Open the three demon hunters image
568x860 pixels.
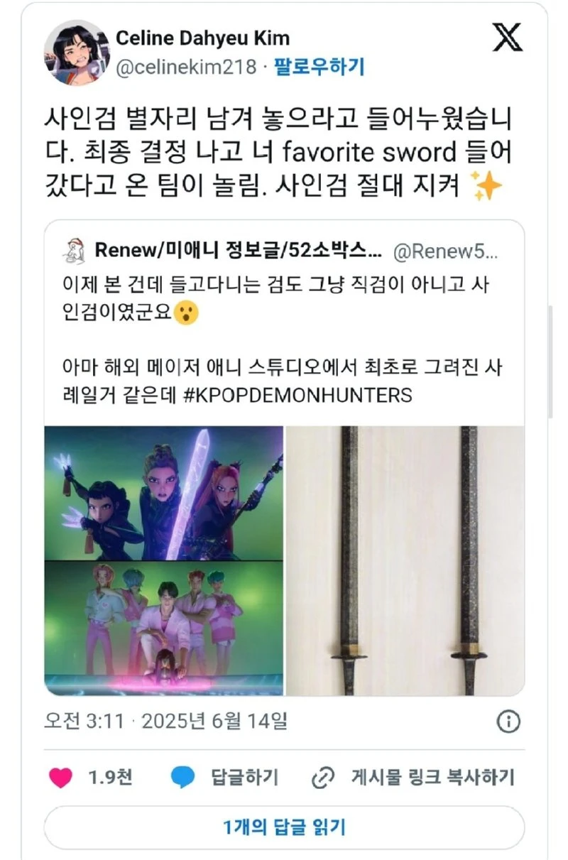click(x=164, y=493)
